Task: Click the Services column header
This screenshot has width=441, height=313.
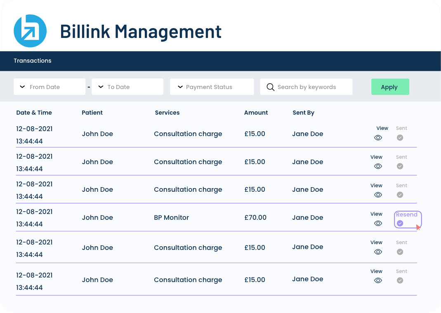Action: [167, 113]
